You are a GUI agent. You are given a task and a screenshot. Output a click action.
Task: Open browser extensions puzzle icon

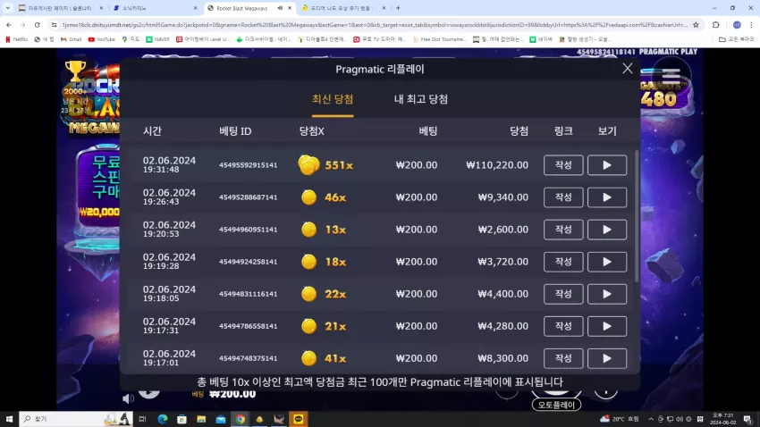tap(716, 25)
